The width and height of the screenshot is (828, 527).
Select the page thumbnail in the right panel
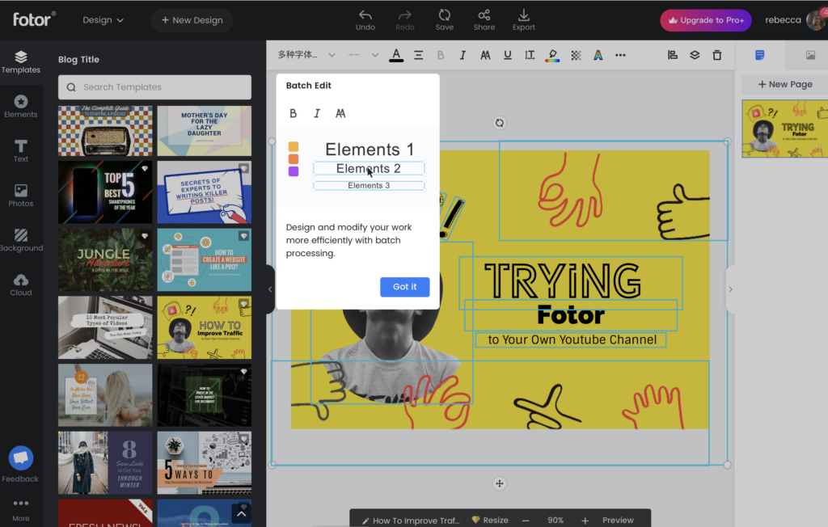click(x=785, y=129)
